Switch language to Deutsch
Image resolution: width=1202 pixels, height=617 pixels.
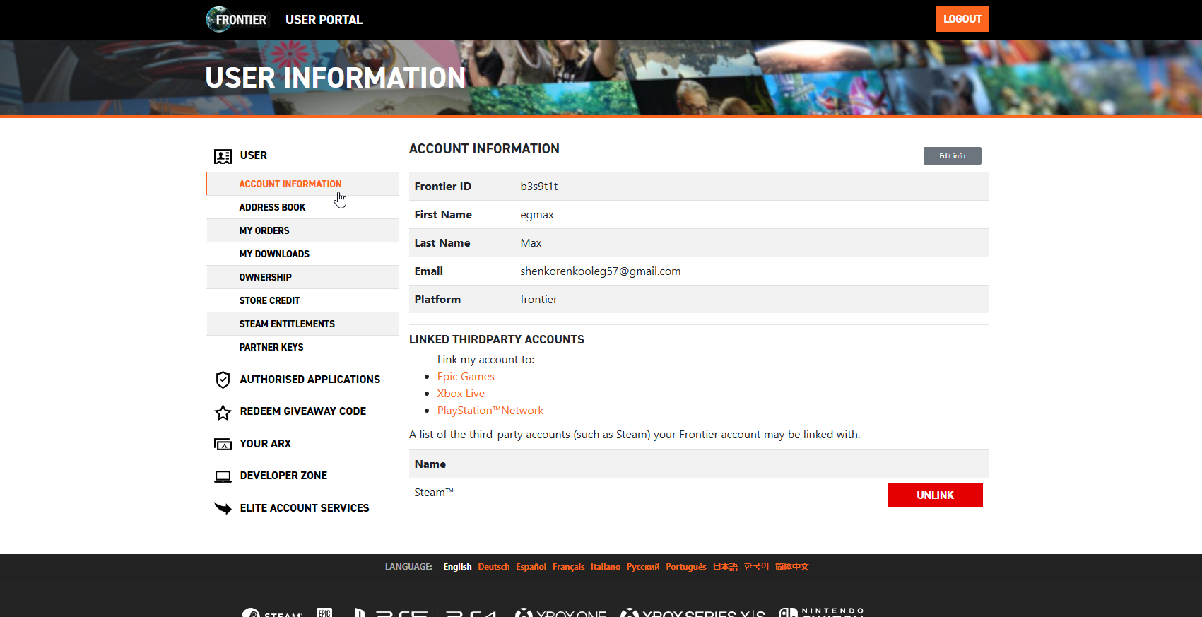[x=494, y=567]
